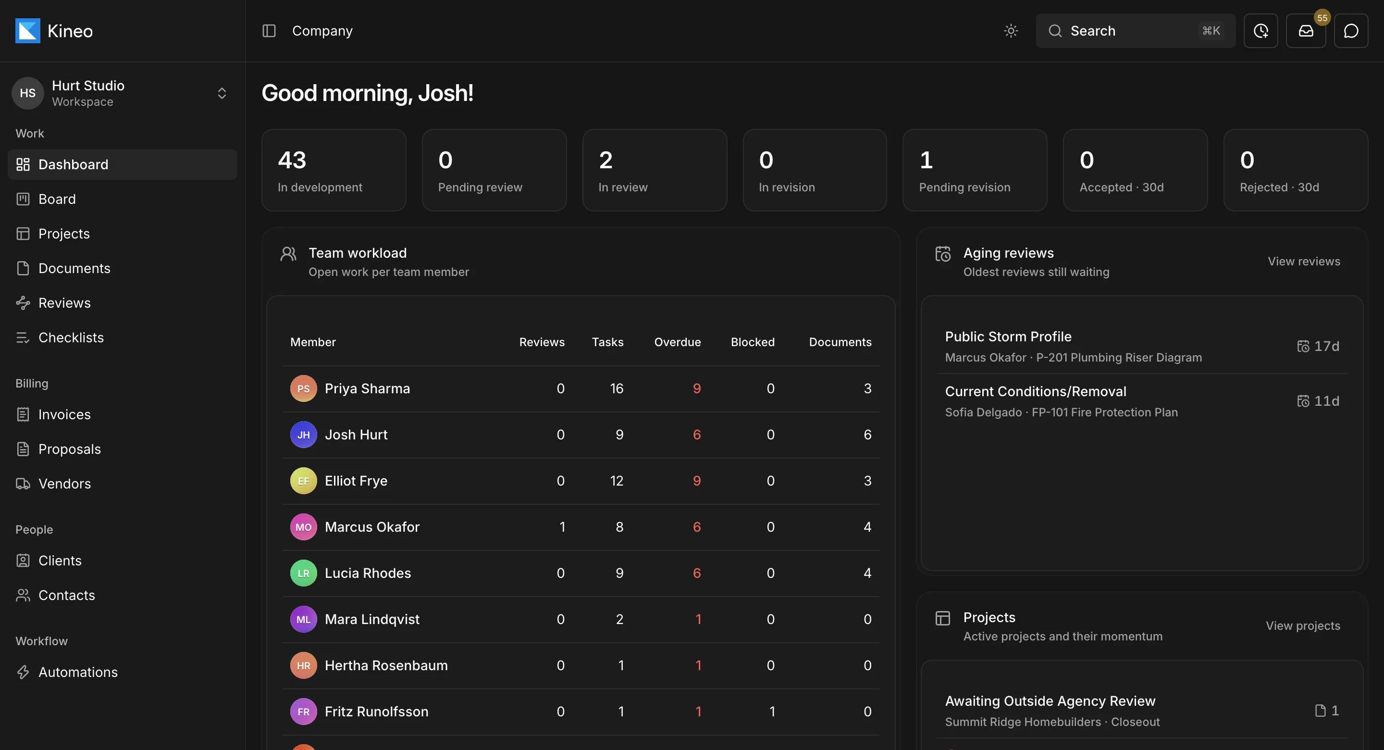Click the Member column header
Screen dimensions: 1384x750
click(x=313, y=342)
